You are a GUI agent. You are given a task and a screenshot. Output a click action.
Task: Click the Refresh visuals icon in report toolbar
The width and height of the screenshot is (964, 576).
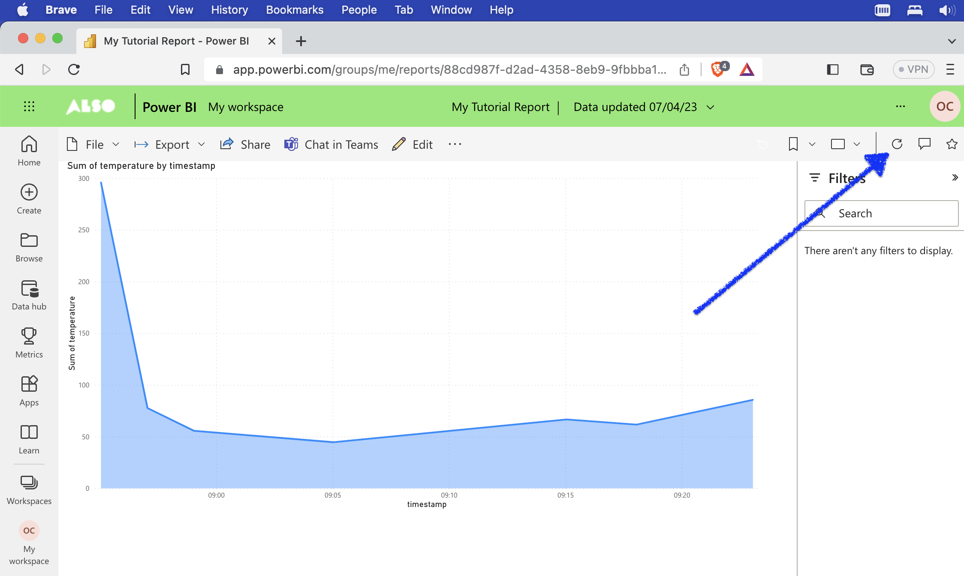[x=897, y=144]
